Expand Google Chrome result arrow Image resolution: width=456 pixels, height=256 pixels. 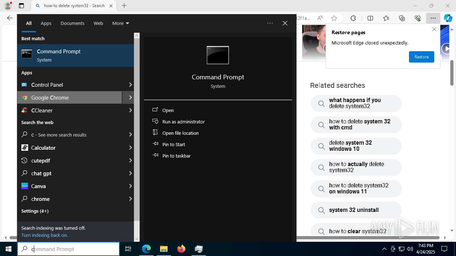130,97
